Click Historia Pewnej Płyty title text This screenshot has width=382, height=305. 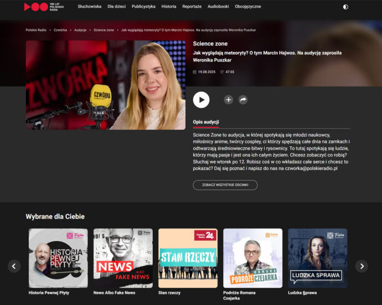click(x=49, y=293)
